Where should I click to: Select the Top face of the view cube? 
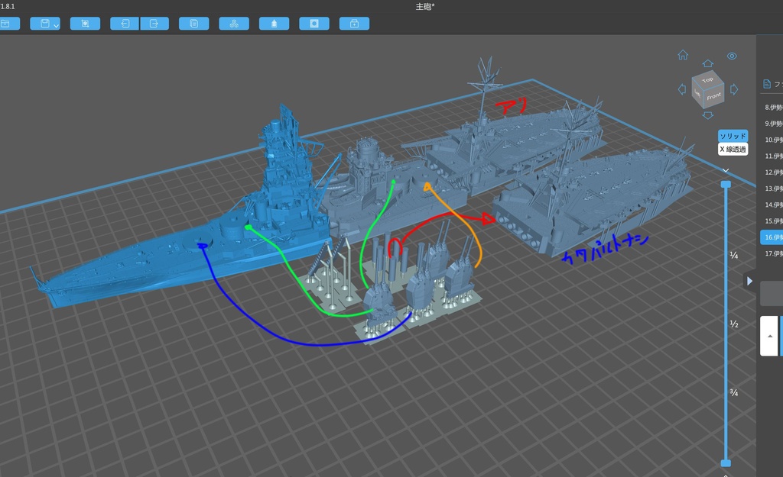(707, 79)
